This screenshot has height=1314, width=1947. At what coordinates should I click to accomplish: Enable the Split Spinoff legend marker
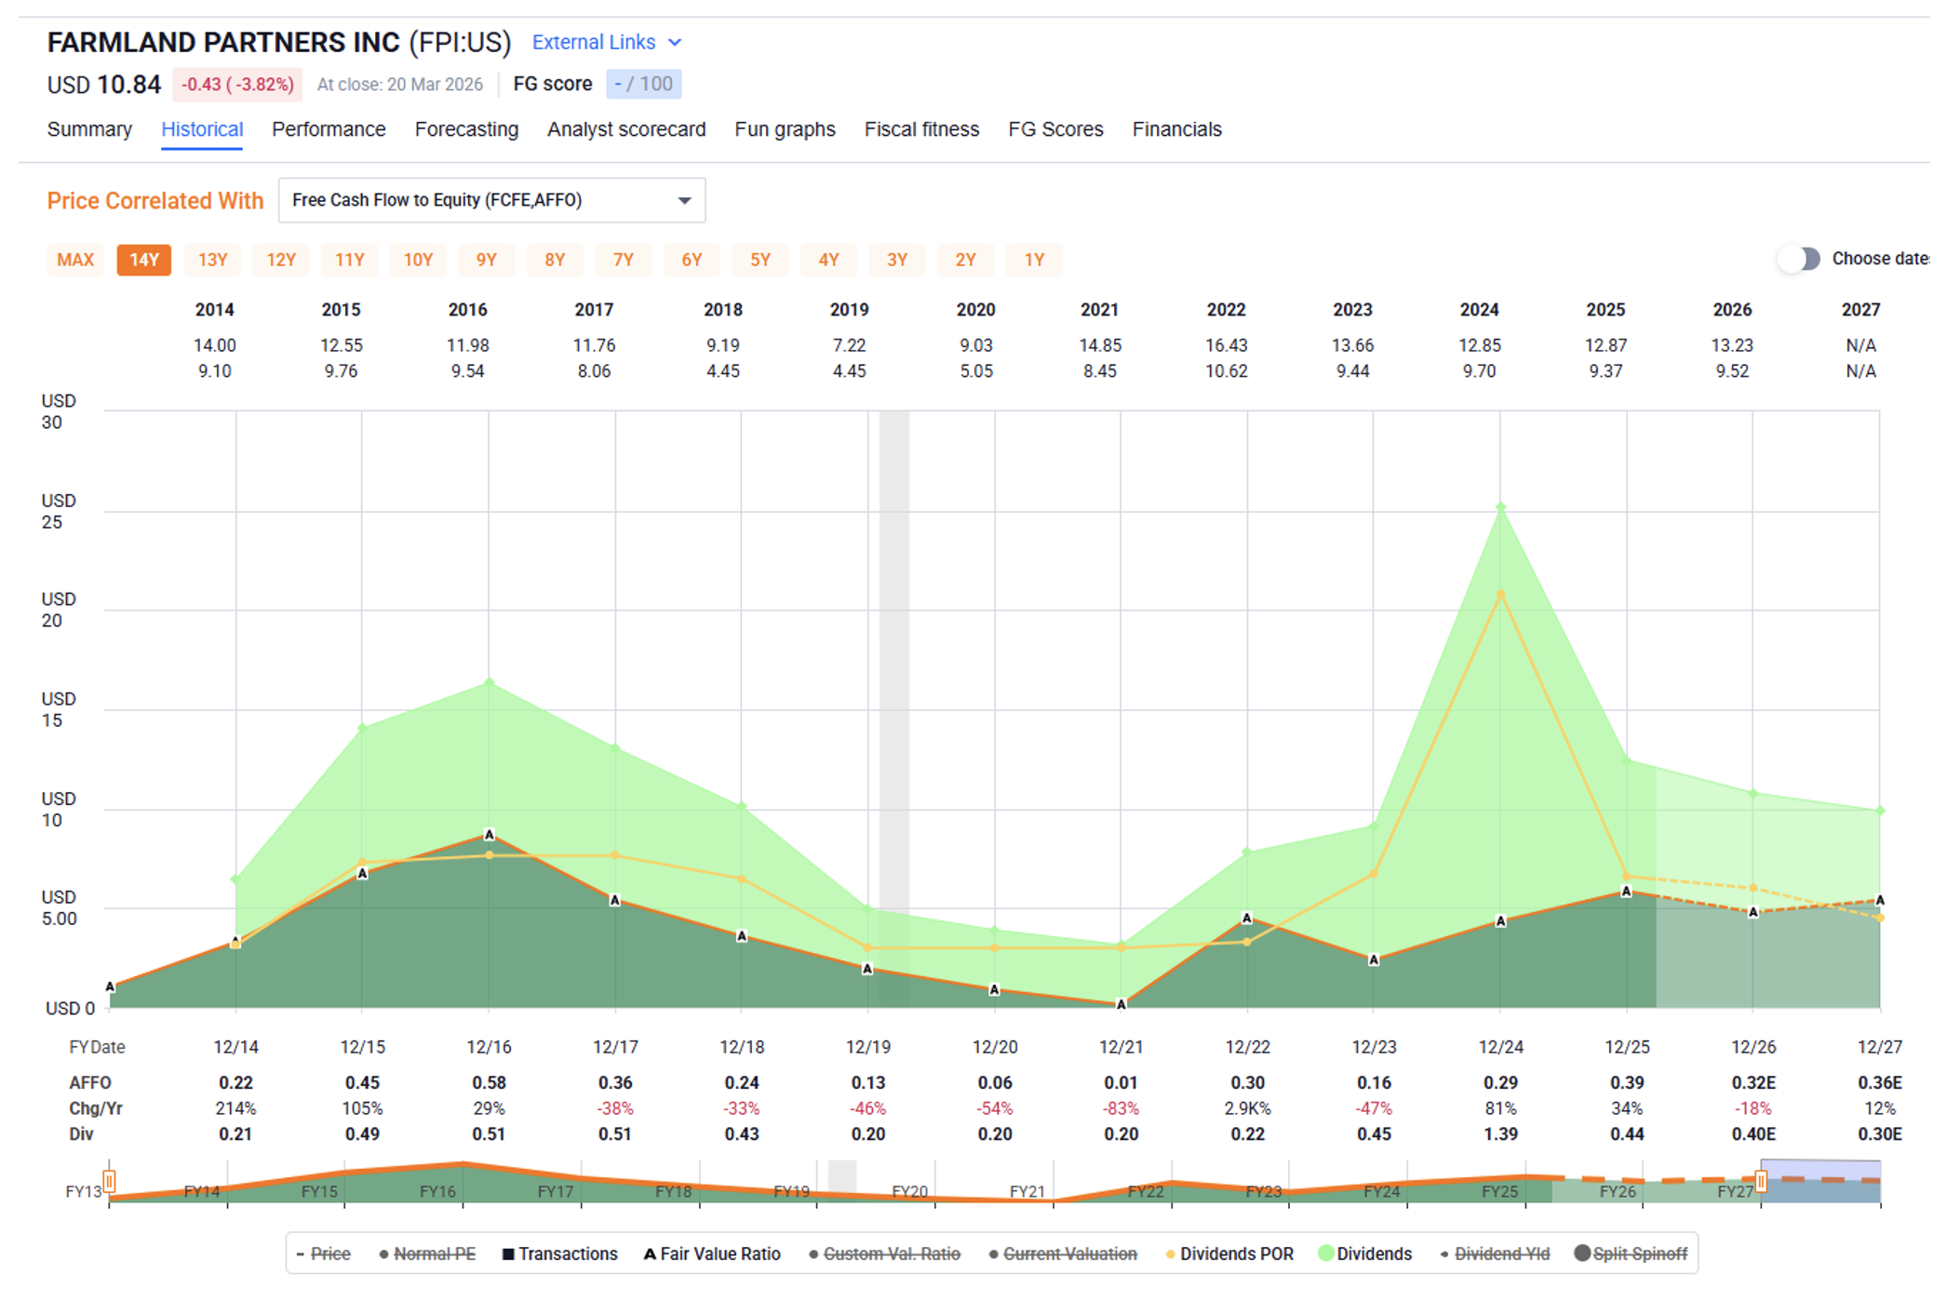pos(1581,1253)
